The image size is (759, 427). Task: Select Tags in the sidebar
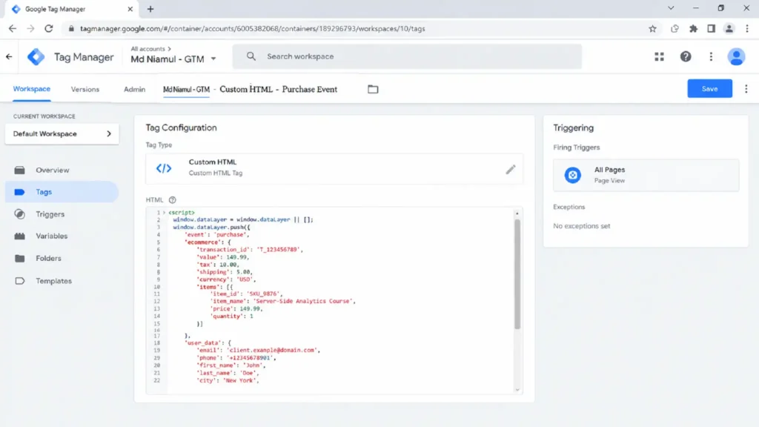pos(62,192)
